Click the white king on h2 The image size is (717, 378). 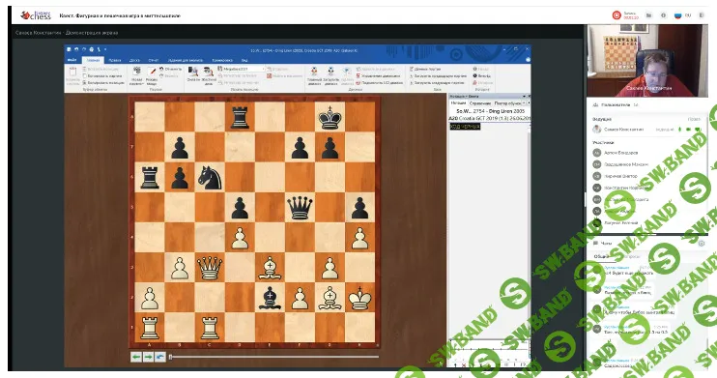[359, 298]
